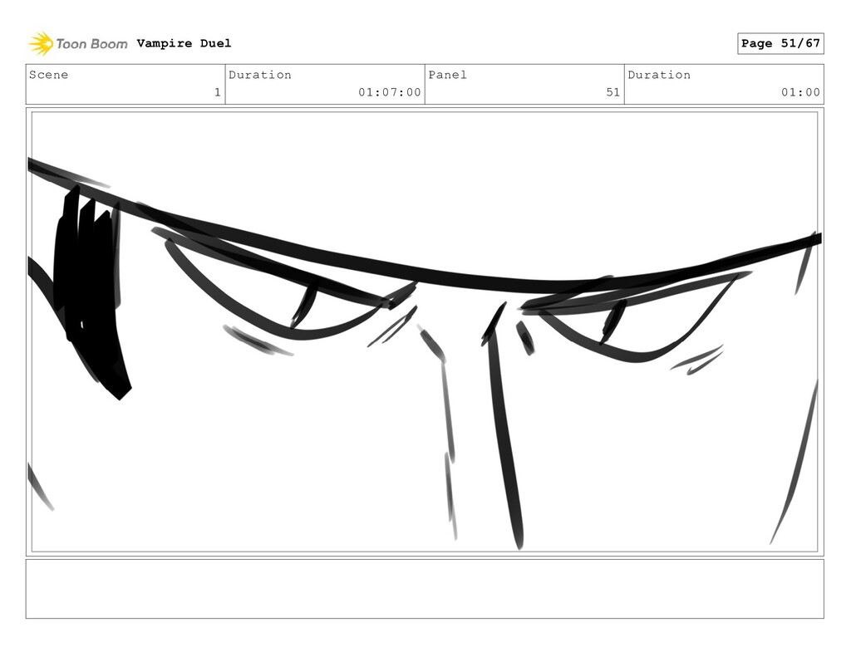Select the "Vampire Duel" project title
The height and width of the screenshot is (657, 851).
(184, 43)
